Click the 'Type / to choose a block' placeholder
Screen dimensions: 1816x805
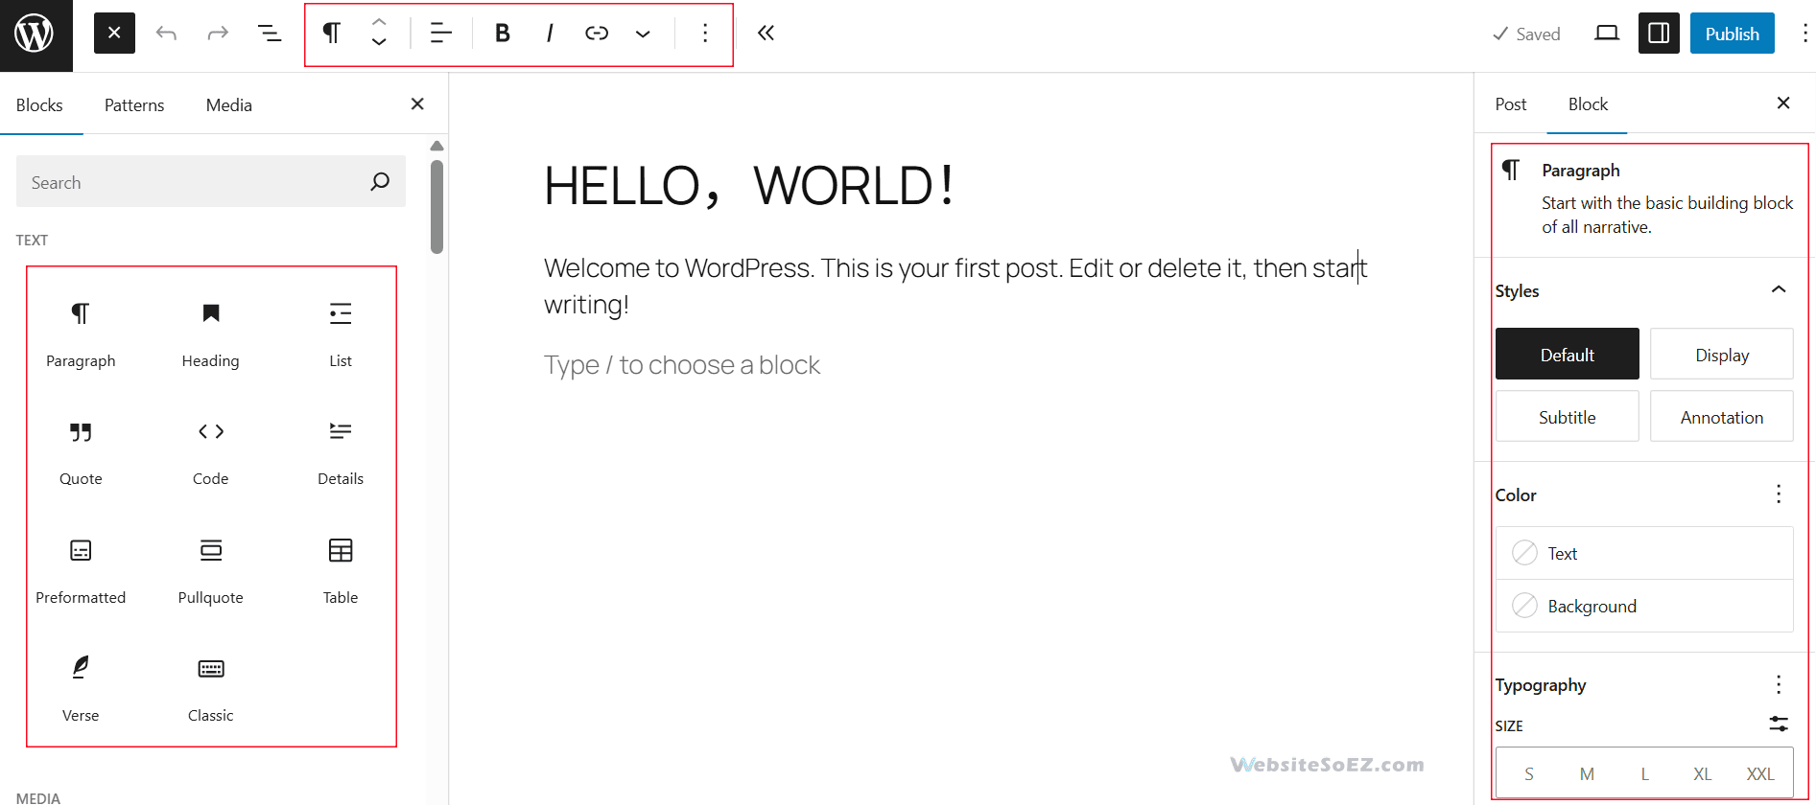(x=682, y=365)
